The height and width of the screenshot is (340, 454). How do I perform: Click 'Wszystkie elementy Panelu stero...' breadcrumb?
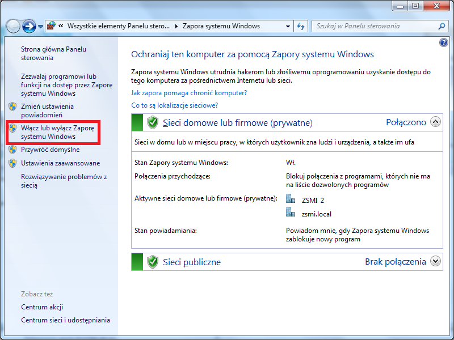(119, 26)
